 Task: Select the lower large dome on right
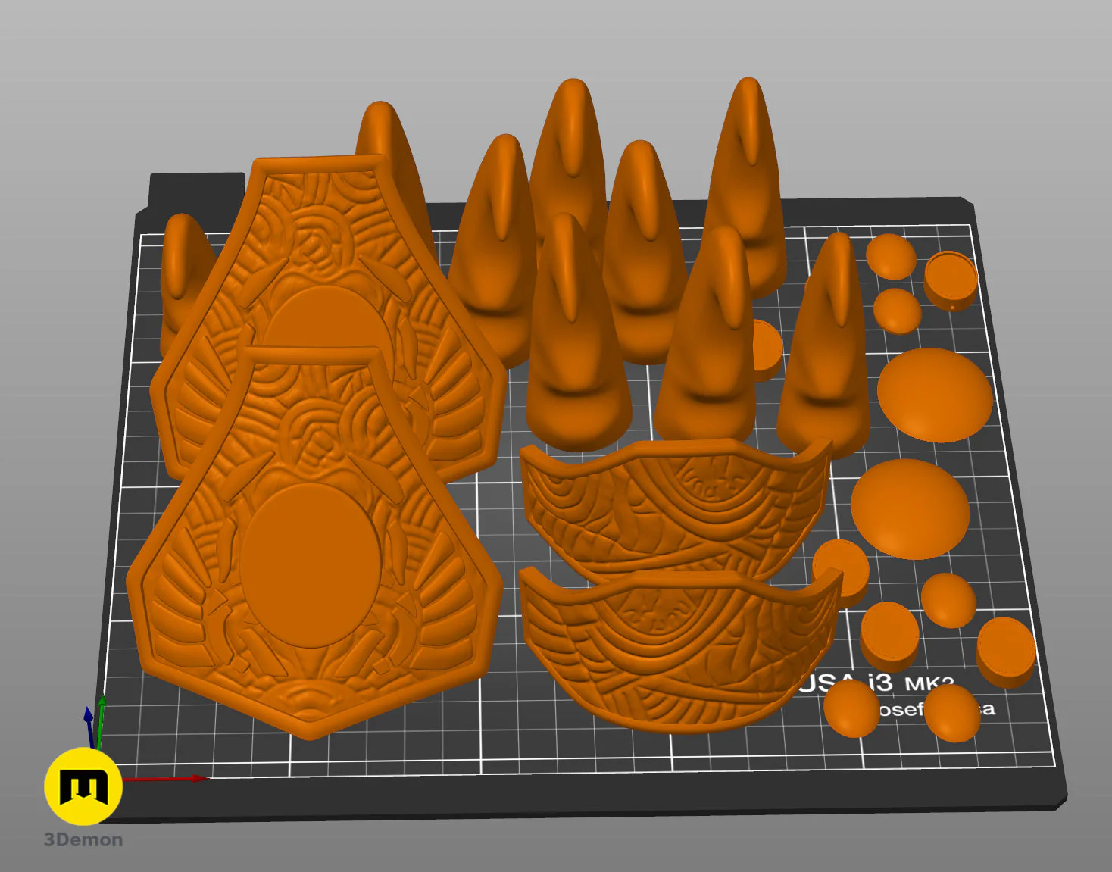click(910, 508)
